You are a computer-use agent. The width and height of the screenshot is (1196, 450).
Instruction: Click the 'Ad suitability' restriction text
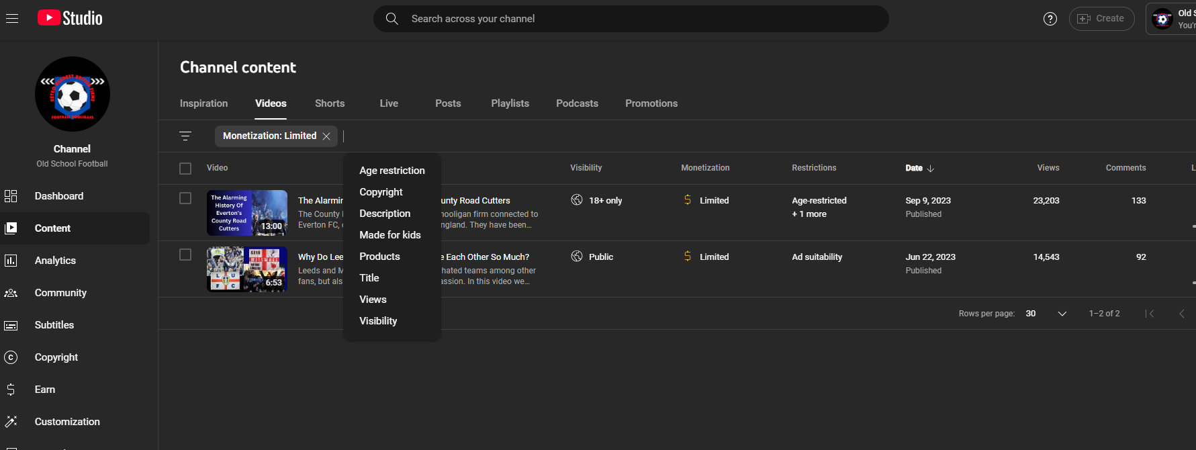pyautogui.click(x=817, y=257)
